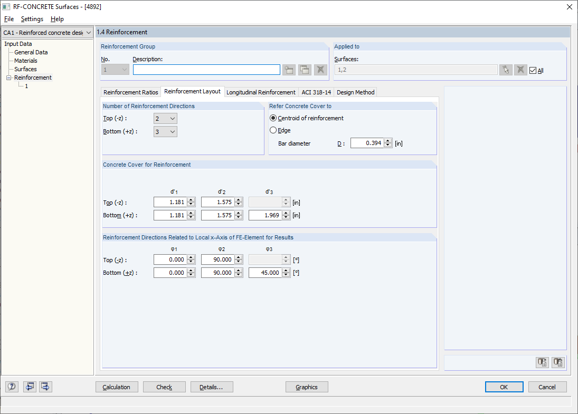Switch to Design Method tab

pos(356,92)
